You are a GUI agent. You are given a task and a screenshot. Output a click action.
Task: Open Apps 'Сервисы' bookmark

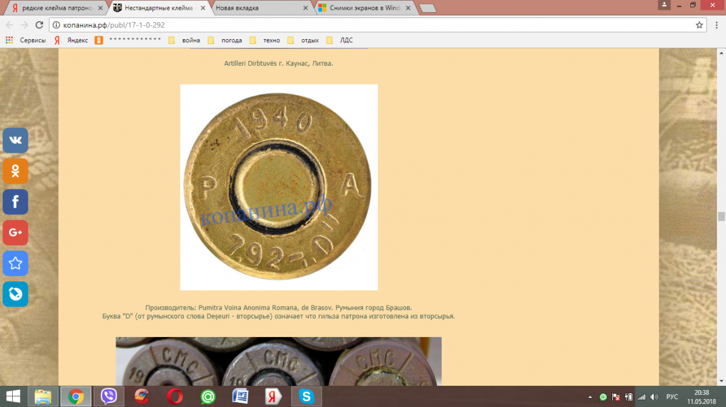pyautogui.click(x=25, y=40)
